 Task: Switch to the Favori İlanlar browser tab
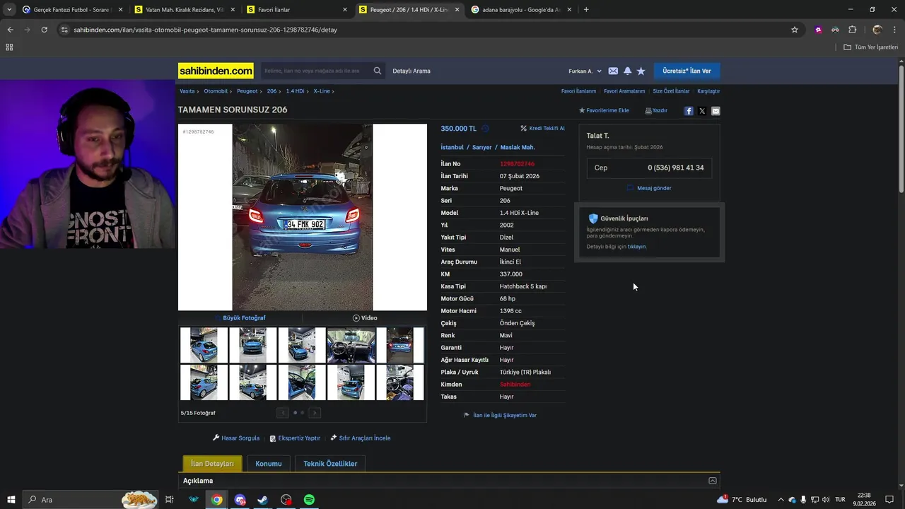(x=297, y=10)
